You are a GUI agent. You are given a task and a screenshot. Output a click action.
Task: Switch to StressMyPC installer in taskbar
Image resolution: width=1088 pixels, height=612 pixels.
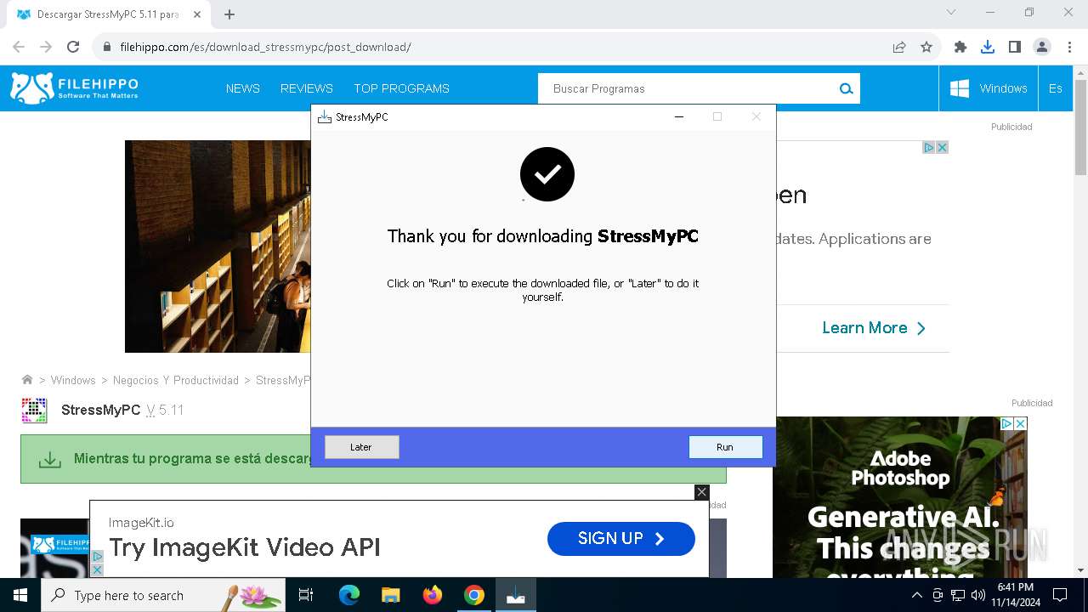tap(516, 595)
